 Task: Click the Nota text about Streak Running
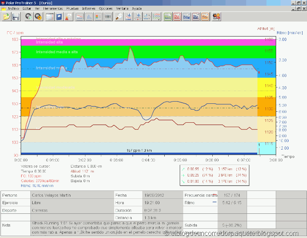point(107,228)
